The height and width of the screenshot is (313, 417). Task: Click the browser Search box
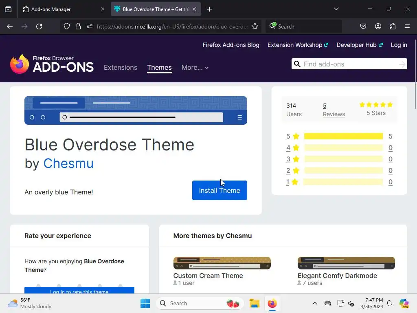pos(304,26)
